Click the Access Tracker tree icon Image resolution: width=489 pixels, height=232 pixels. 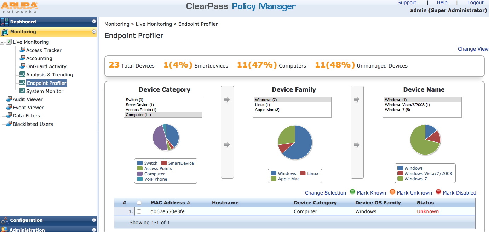point(22,50)
